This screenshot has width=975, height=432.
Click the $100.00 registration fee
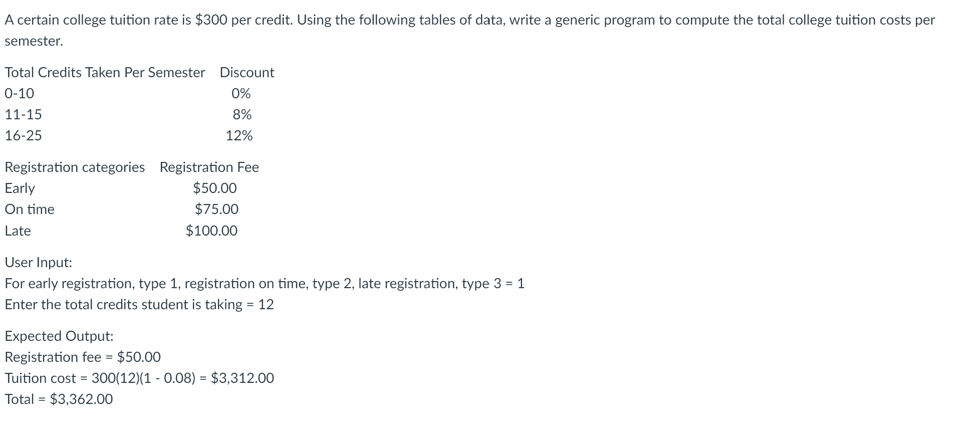pyautogui.click(x=211, y=231)
